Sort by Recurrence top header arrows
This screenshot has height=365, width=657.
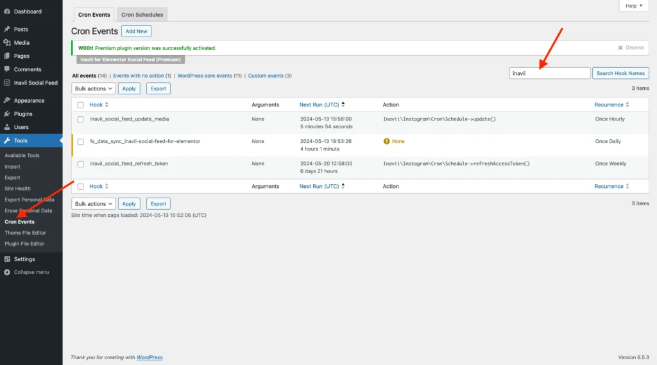click(x=627, y=105)
